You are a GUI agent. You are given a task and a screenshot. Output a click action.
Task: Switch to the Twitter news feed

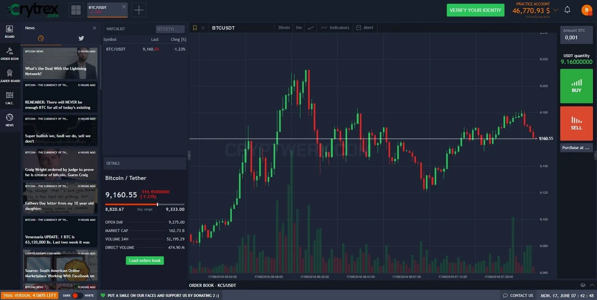point(81,38)
